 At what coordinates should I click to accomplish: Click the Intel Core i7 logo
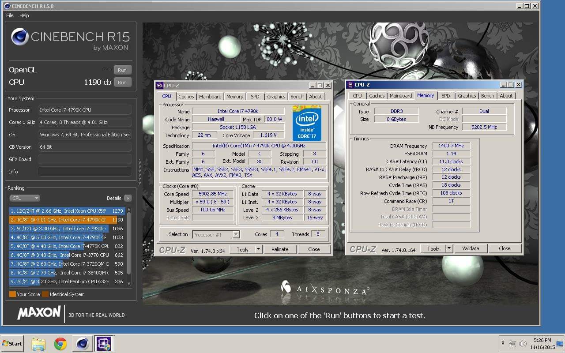coord(307,123)
